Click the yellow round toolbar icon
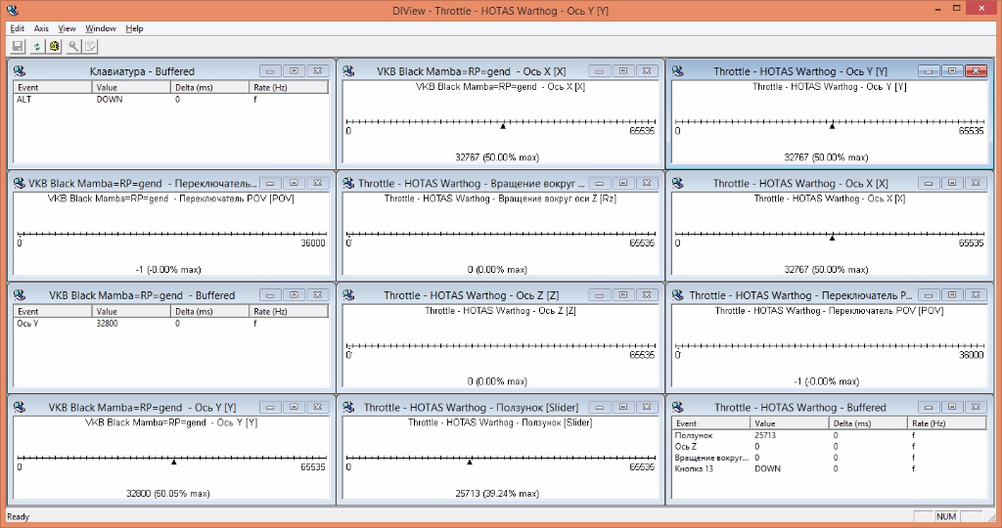Image resolution: width=1002 pixels, height=528 pixels. pyautogui.click(x=55, y=46)
